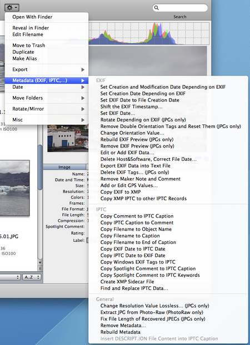Choose Change Orientation Value...

pyautogui.click(x=168, y=133)
